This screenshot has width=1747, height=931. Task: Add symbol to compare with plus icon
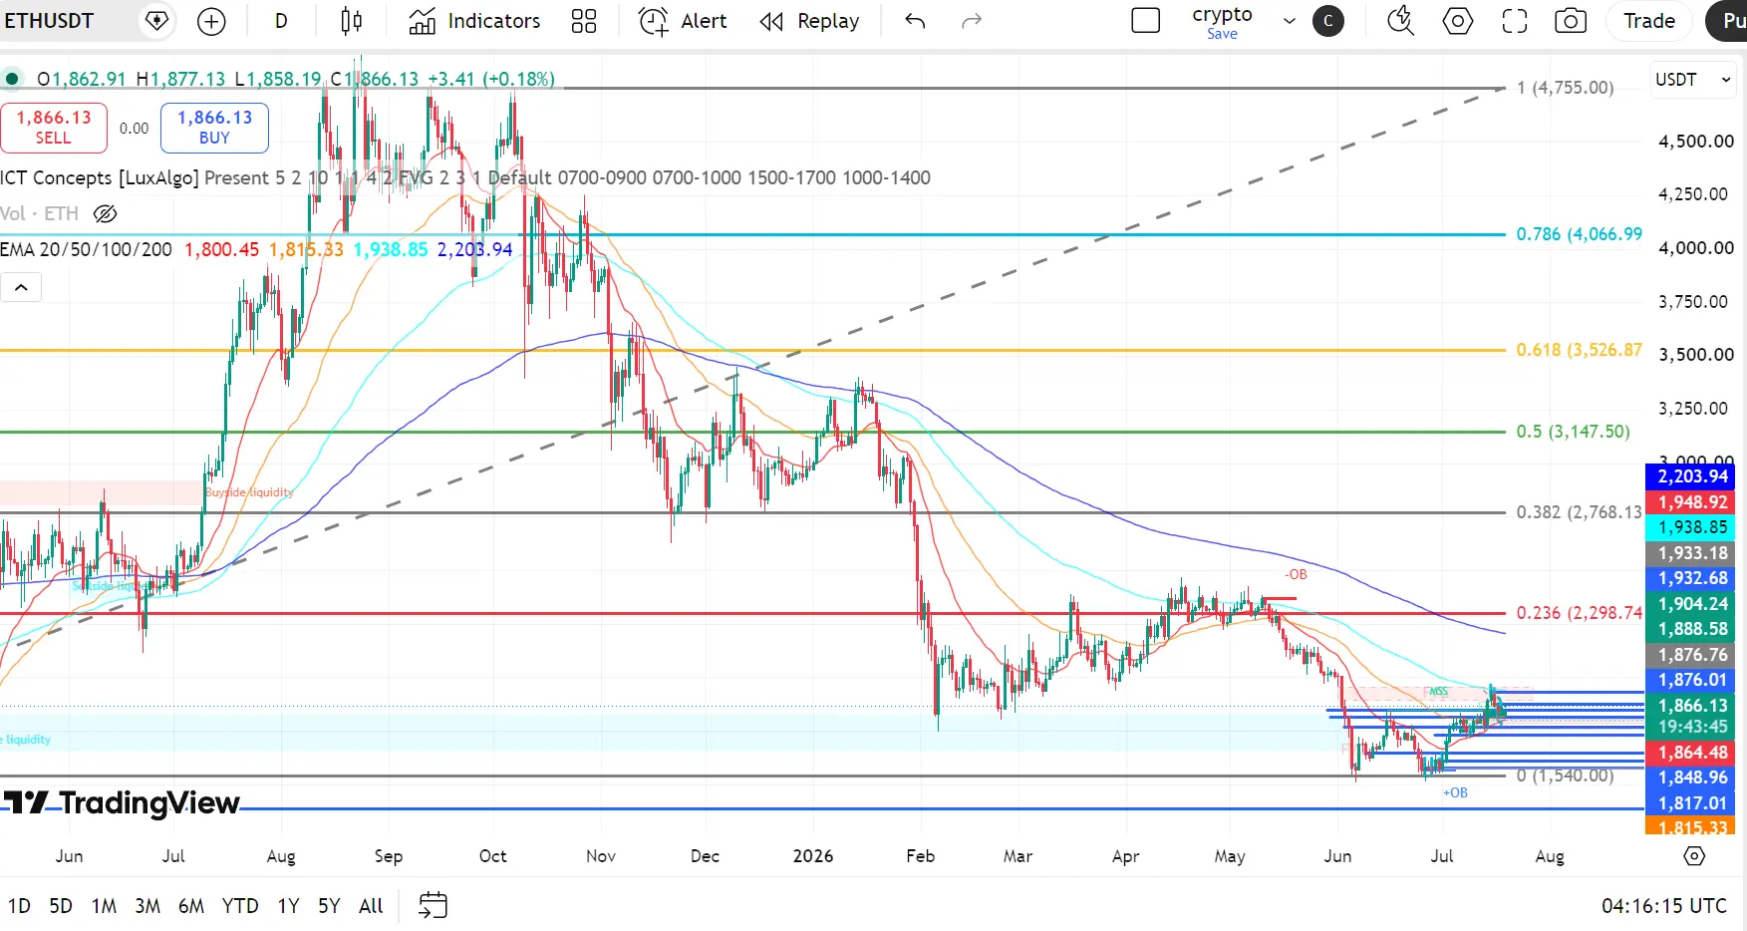point(211,21)
